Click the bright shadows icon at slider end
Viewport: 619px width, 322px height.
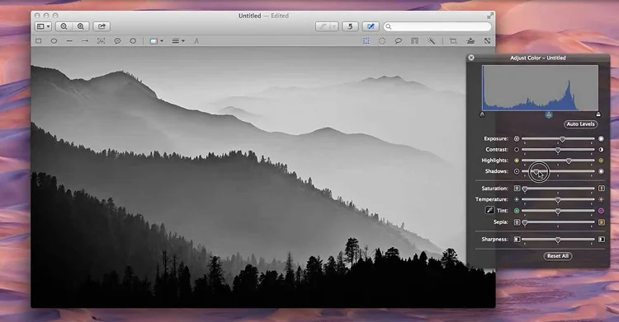[601, 171]
